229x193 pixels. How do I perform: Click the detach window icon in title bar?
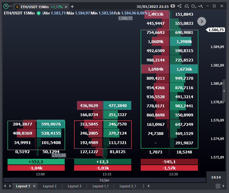click(x=187, y=6)
